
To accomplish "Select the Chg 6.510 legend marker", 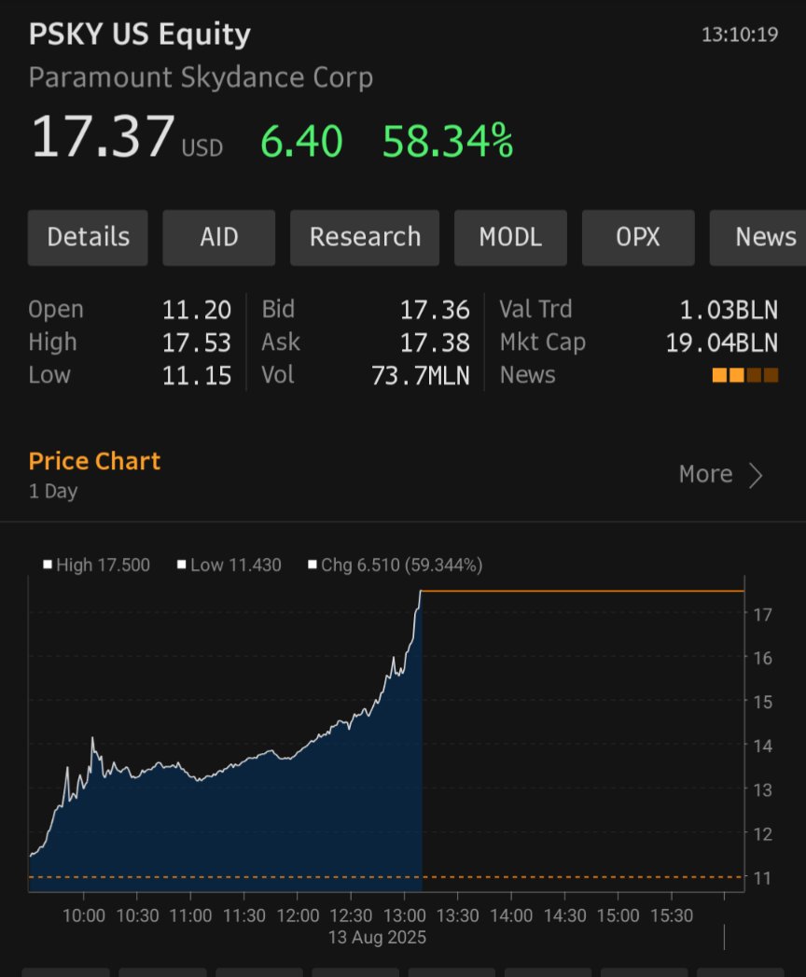I will (x=313, y=565).
